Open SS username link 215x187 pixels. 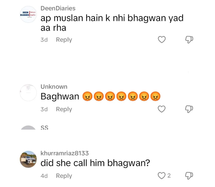44,128
